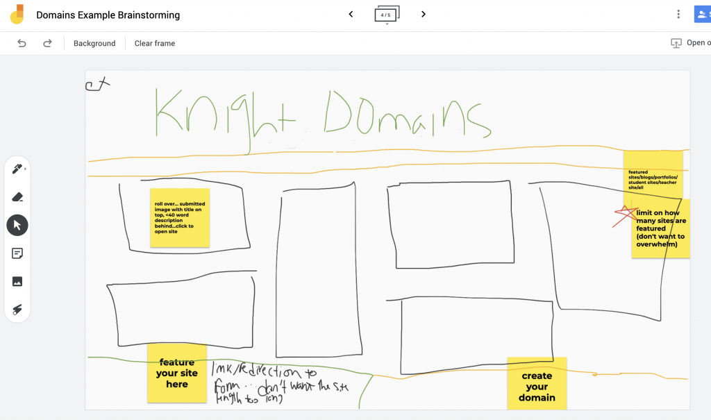
Task: Activate the Select arrow tool
Action: (x=17, y=225)
